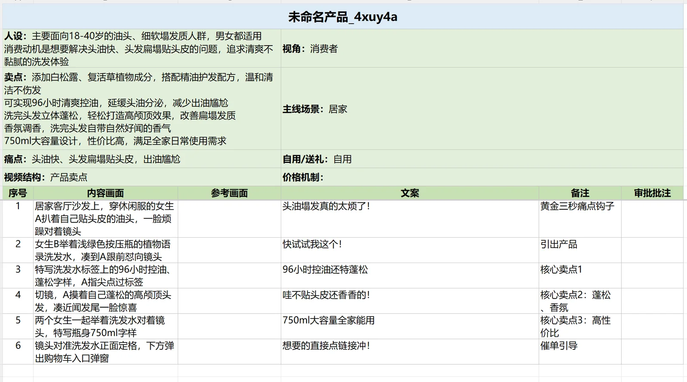Select the cell starting 女生B举着浅绿色按压瓶

[106, 250]
